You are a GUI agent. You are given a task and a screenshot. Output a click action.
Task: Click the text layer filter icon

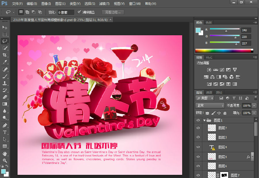(234, 98)
